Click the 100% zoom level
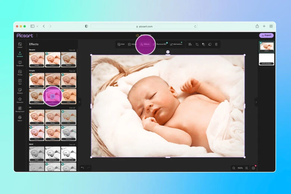291x194 pixels. pyautogui.click(x=240, y=168)
